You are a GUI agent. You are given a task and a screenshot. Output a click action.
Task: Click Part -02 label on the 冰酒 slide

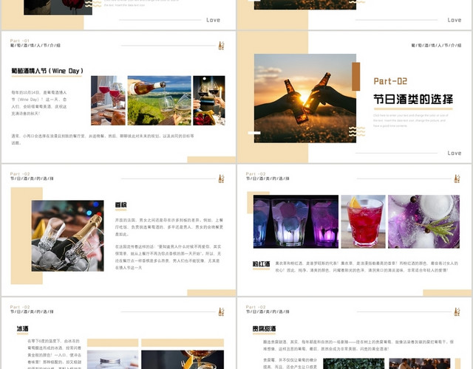point(20,307)
